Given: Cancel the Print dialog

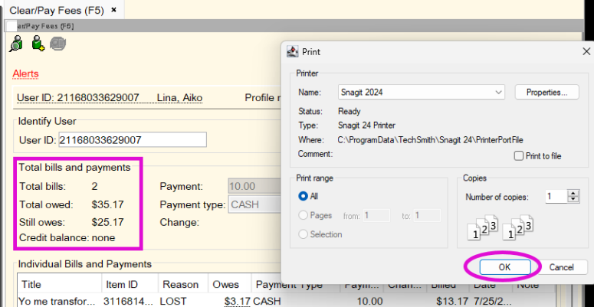Looking at the screenshot, I should pyautogui.click(x=561, y=267).
